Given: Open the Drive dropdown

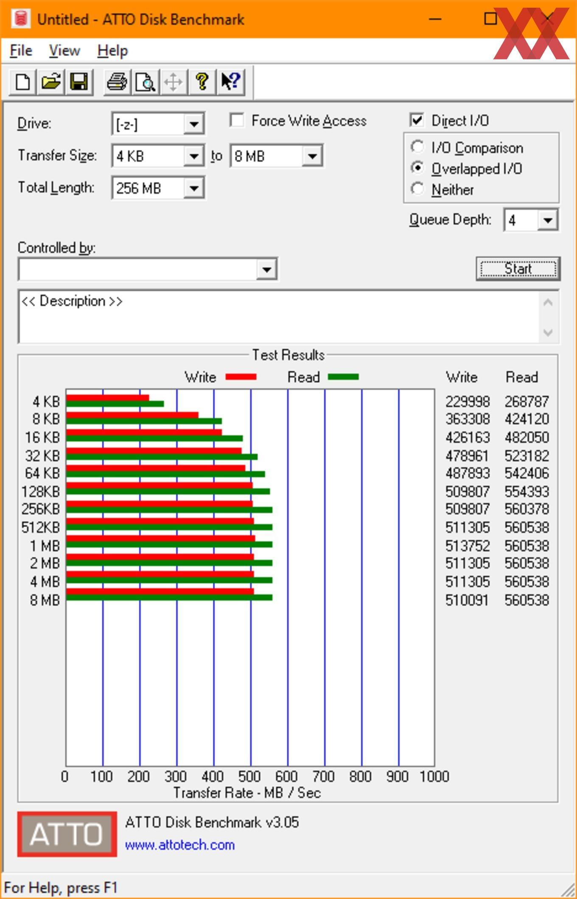Looking at the screenshot, I should click(194, 124).
